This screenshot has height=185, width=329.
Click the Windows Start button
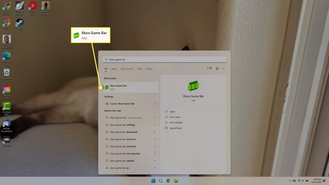point(153,181)
